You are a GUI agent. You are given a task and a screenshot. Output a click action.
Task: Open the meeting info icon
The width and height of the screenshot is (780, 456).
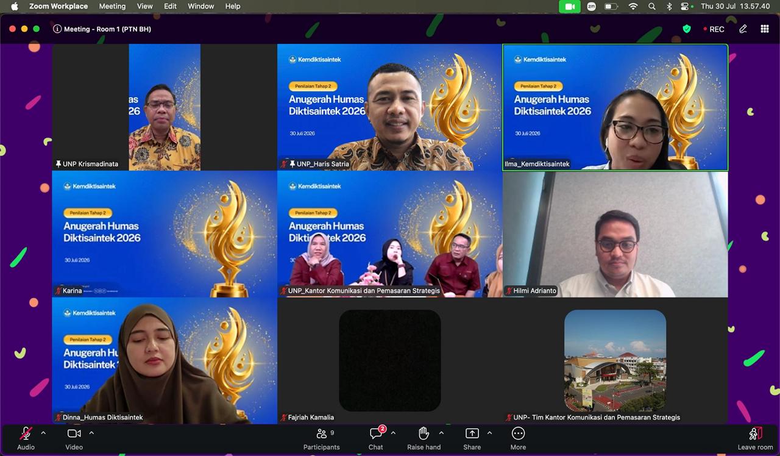coord(57,29)
